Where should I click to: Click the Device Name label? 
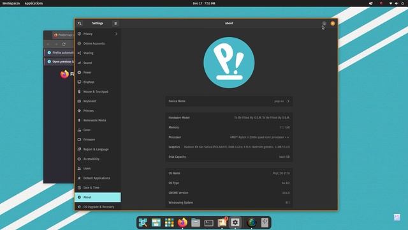point(177,101)
